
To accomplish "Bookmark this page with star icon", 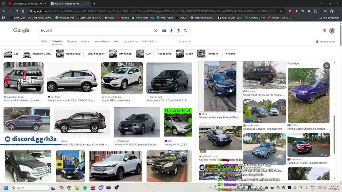I will pyautogui.click(x=281, y=11).
